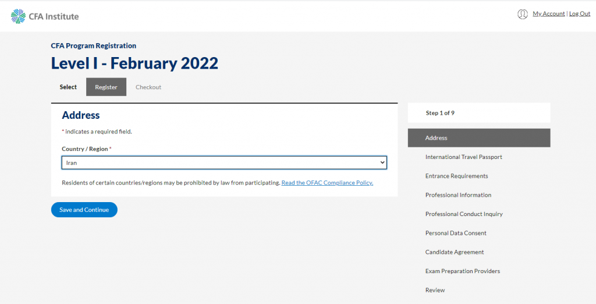Image resolution: width=596 pixels, height=304 pixels.
Task: Click the Log Out link
Action: [x=580, y=14]
